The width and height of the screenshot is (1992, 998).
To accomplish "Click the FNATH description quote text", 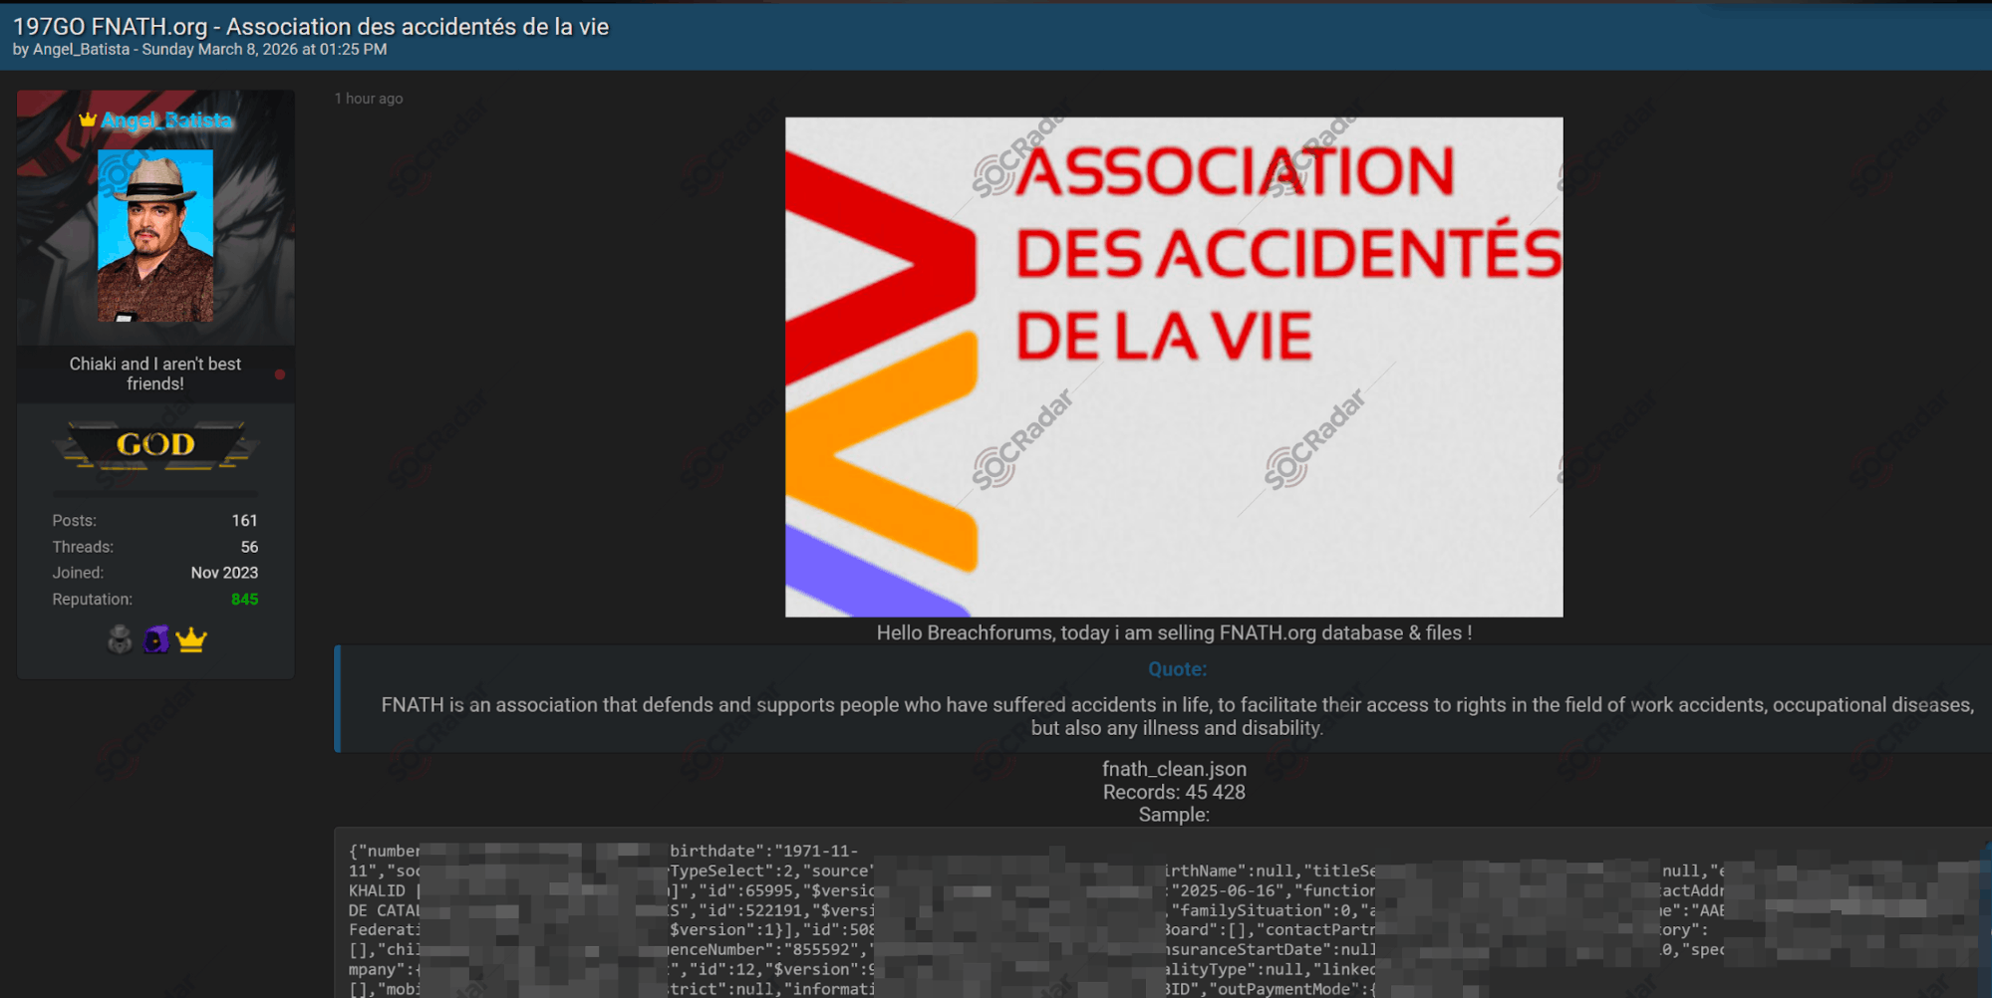I will tap(1177, 716).
